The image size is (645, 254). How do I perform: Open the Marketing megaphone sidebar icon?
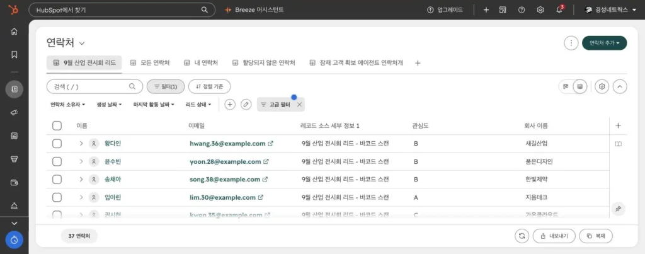14,112
